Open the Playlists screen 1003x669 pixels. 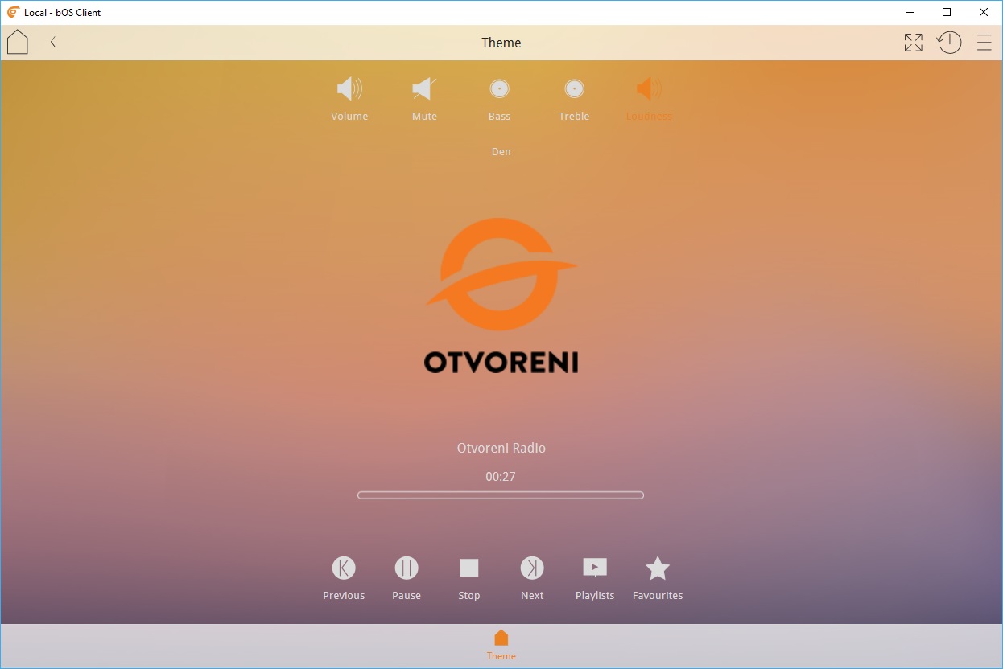(x=595, y=568)
